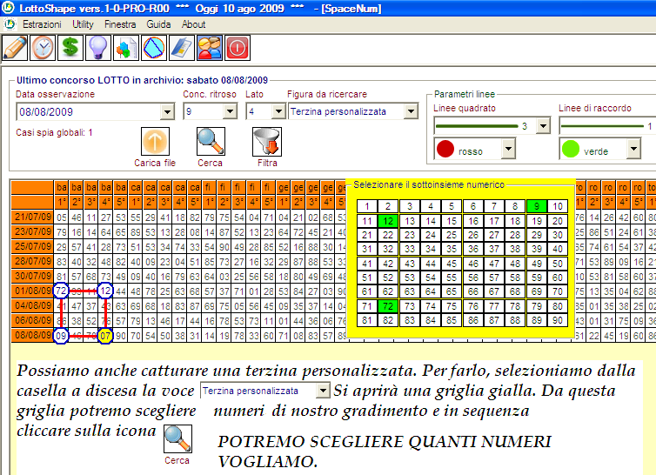
Task: Click the green color swatch circle
Action: [571, 149]
